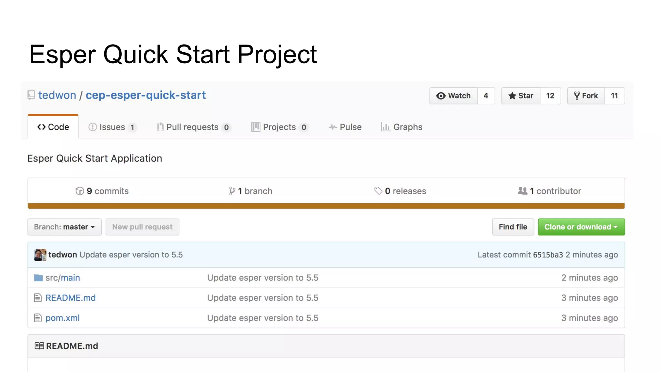Open commit message in pom.xml row
The height and width of the screenshot is (372, 661).
(263, 318)
